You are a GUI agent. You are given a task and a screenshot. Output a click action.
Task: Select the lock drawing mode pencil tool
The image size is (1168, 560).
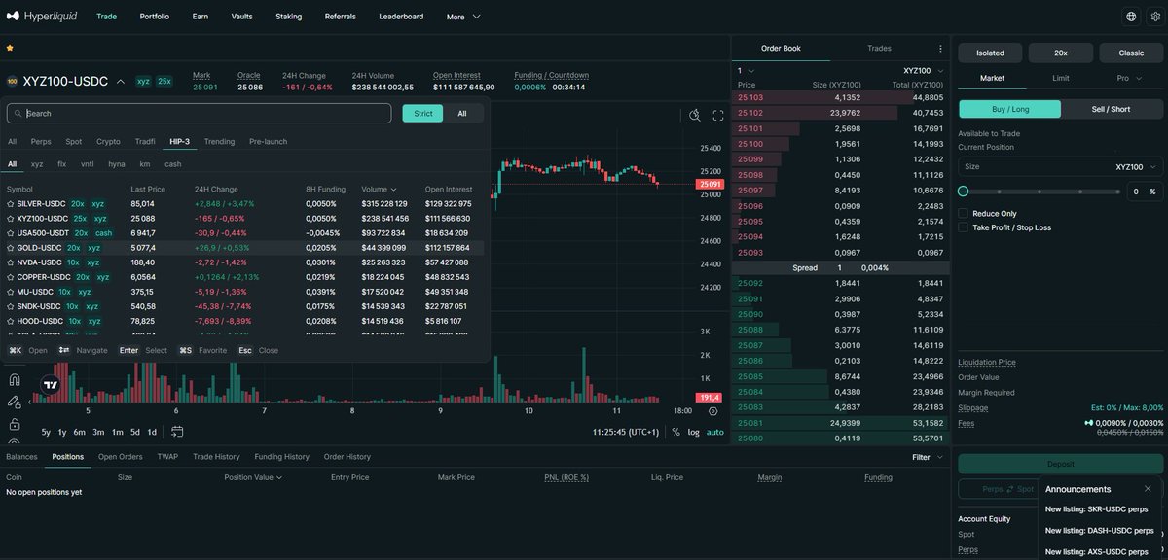(x=14, y=402)
